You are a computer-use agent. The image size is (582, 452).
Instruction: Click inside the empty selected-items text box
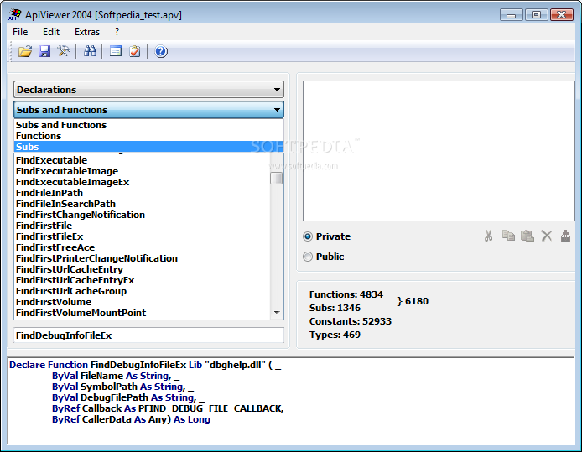click(x=439, y=151)
